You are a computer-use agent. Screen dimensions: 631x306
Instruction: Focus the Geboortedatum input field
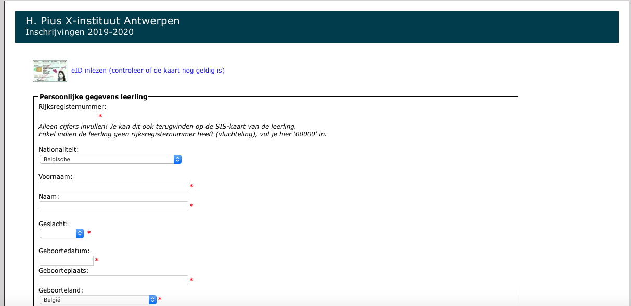click(x=66, y=260)
